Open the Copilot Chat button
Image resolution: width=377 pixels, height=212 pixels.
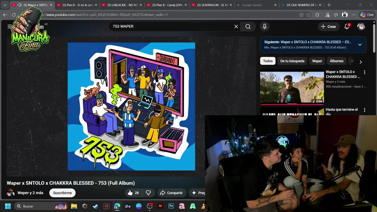[x=367, y=15]
